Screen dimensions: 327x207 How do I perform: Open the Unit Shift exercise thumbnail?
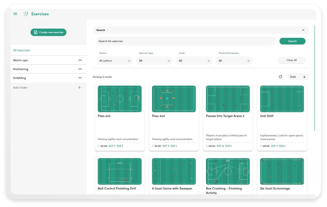tap(282, 99)
